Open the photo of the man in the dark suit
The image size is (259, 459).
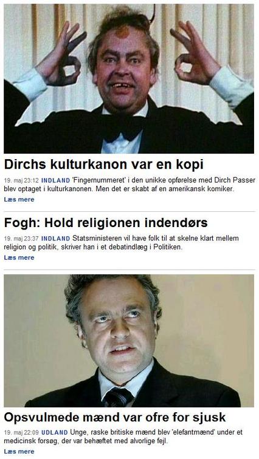tap(129, 341)
